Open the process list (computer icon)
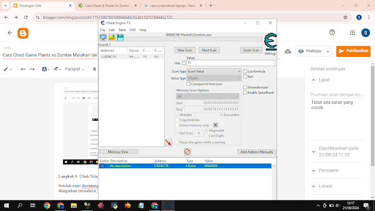 pyautogui.click(x=103, y=38)
